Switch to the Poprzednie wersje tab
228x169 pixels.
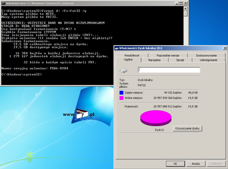point(168,55)
